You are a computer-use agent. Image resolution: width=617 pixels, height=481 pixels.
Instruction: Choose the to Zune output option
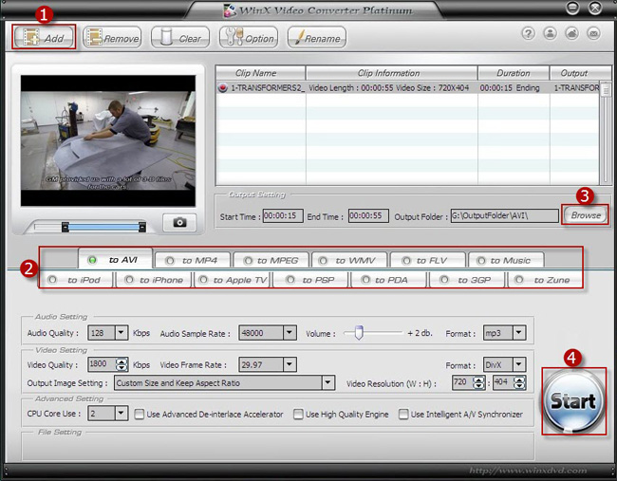point(546,280)
